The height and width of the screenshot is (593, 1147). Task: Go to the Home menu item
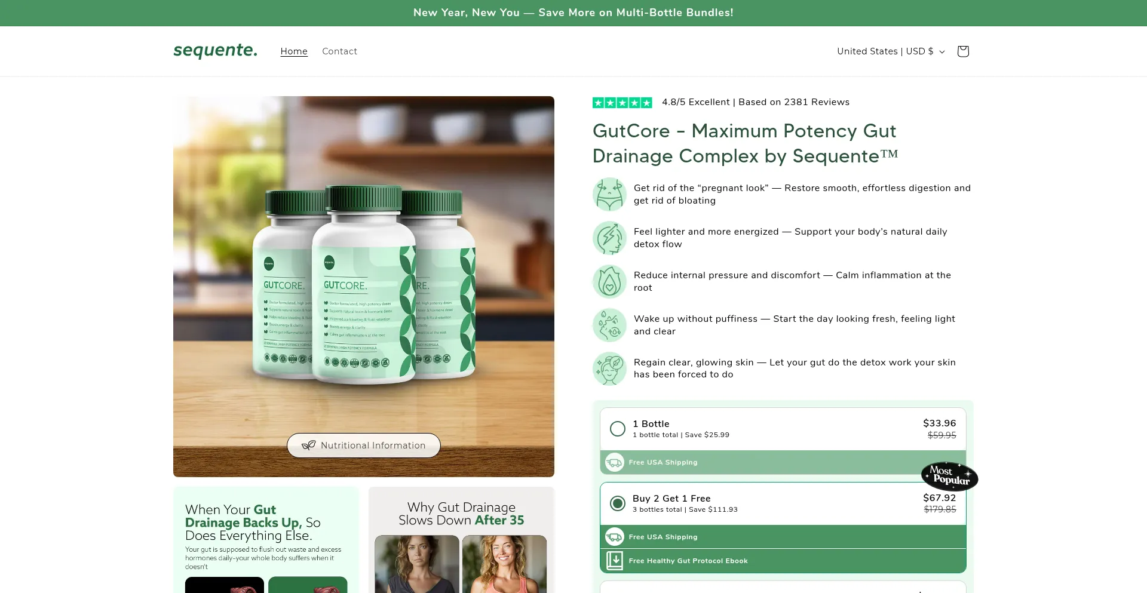294,51
